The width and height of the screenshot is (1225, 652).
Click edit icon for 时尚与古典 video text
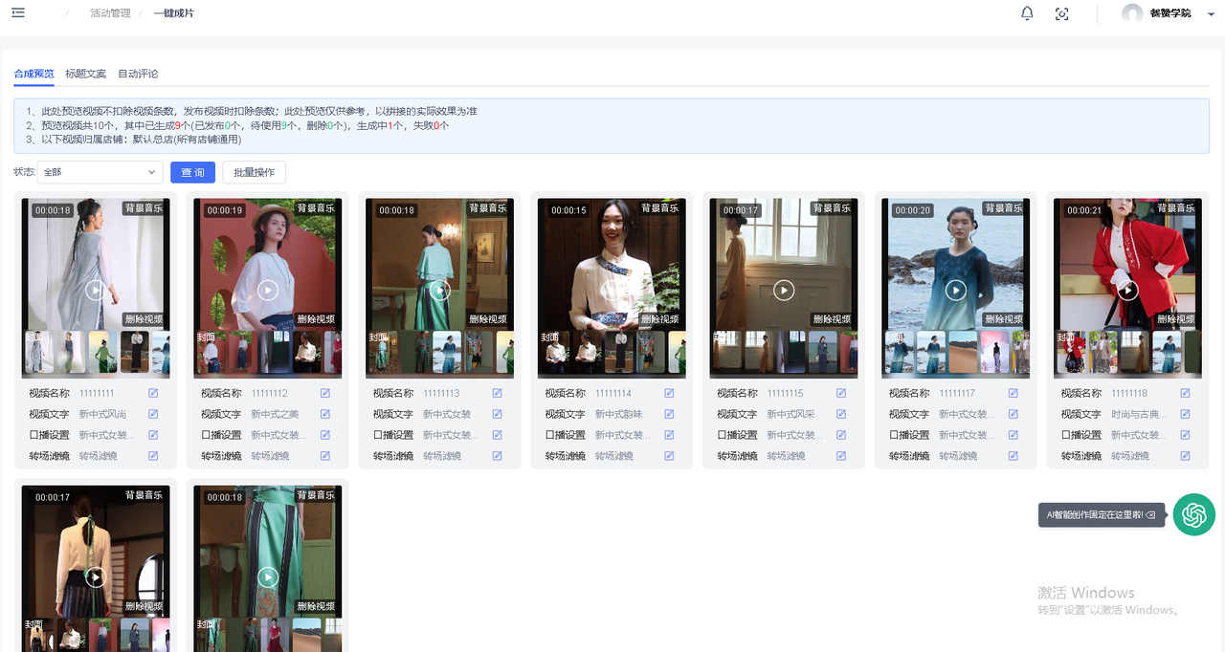click(1185, 414)
